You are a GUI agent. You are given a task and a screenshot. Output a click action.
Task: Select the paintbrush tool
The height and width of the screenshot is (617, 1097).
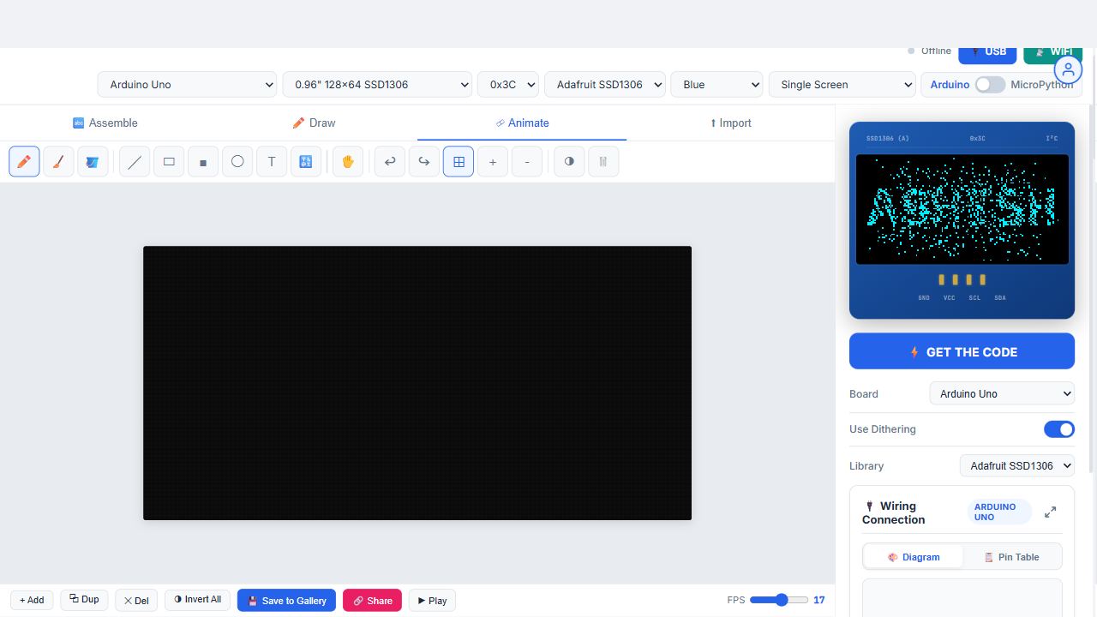pos(58,161)
